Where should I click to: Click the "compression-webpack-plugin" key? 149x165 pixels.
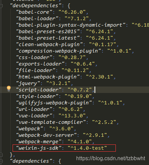(58, 51)
